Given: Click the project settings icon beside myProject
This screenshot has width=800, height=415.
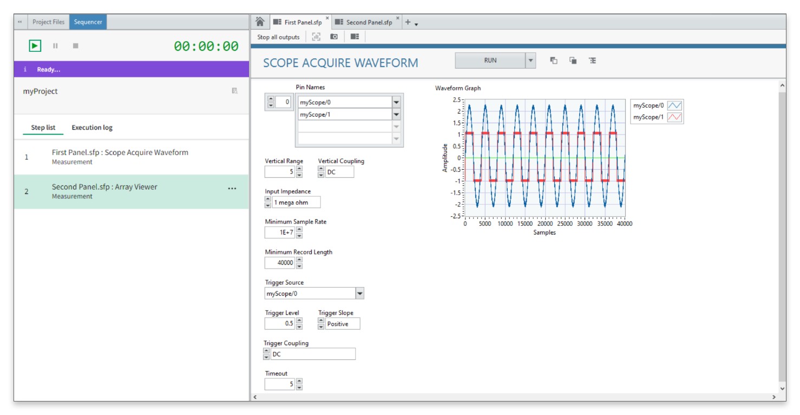Looking at the screenshot, I should coord(234,91).
